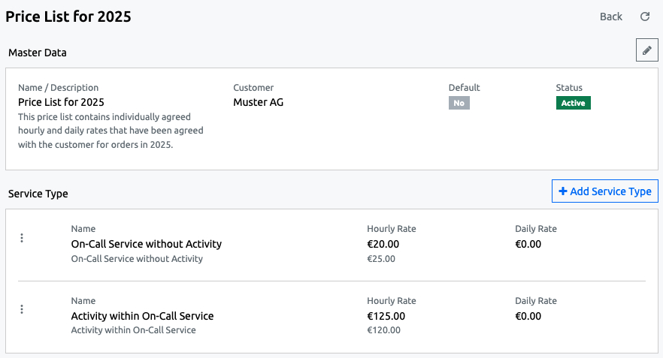Go back using the Back link
663x358 pixels.
pyautogui.click(x=611, y=17)
